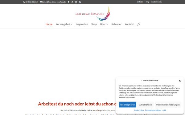185x115 pixels.
Task: Open the Kalender menu item
Action: [x=116, y=24]
